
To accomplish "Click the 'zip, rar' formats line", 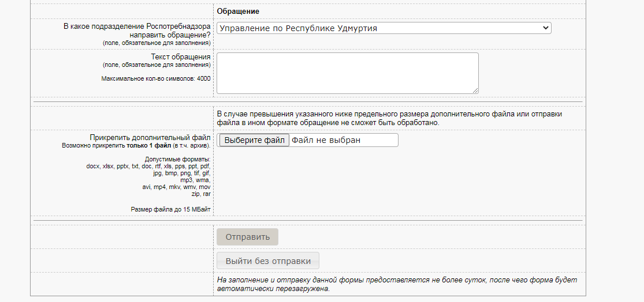I will [201, 194].
